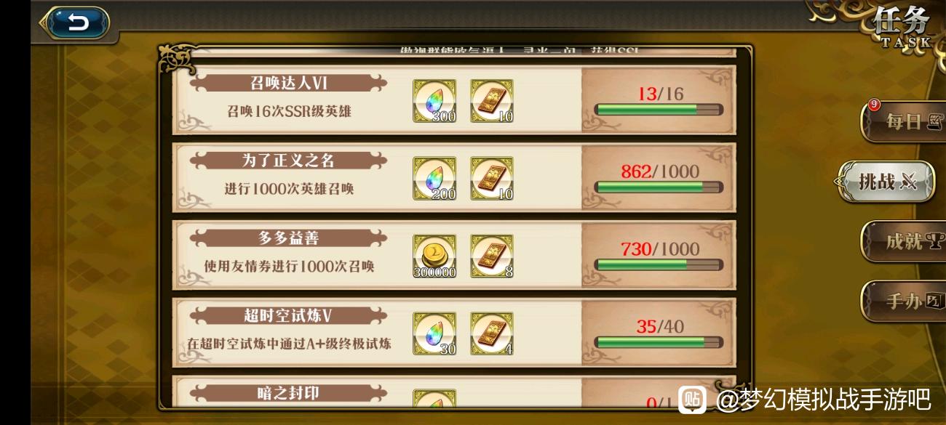Tap the 8 ticket reward in 多多益善

pos(492,256)
